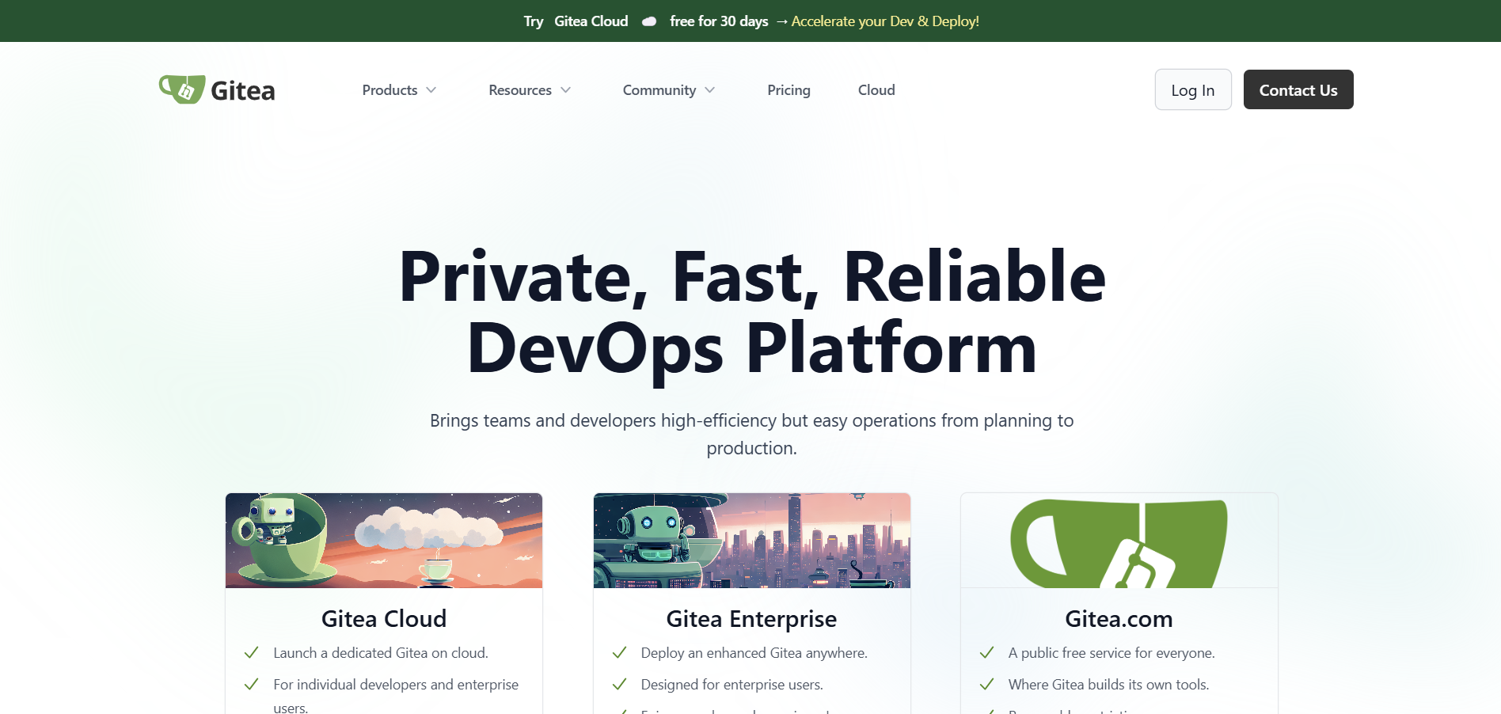1501x714 pixels.
Task: Open the Gitea.com green cup logo image
Action: [1119, 541]
